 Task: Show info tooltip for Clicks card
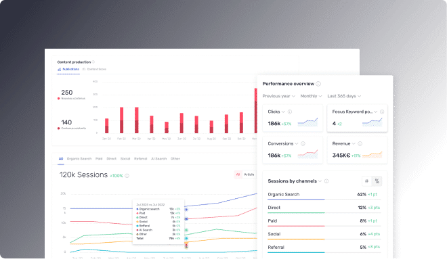(x=290, y=112)
